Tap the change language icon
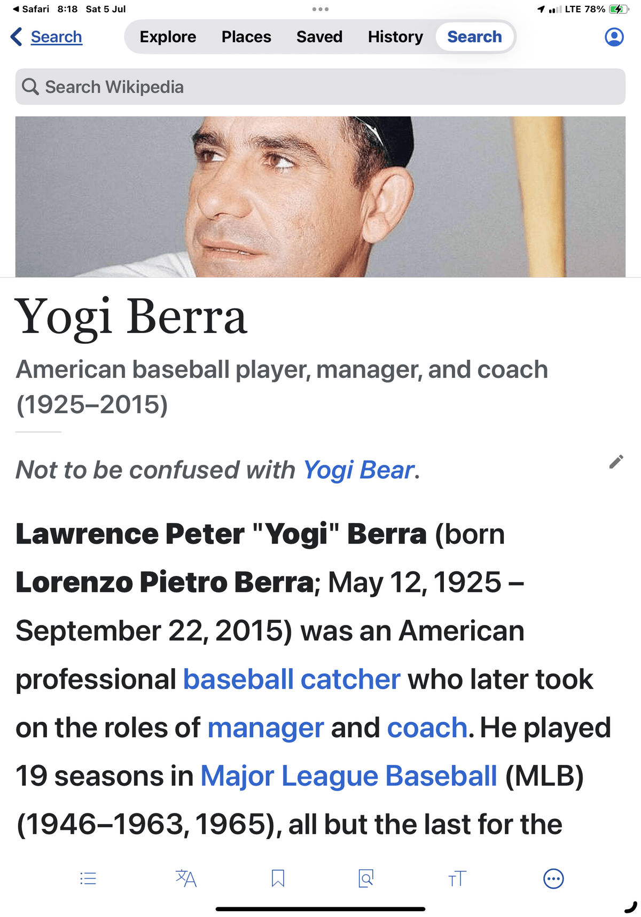 click(x=186, y=878)
